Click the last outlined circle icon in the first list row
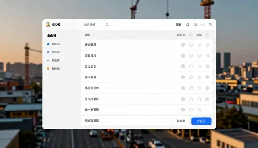This screenshot has height=148, width=258. (207, 45)
